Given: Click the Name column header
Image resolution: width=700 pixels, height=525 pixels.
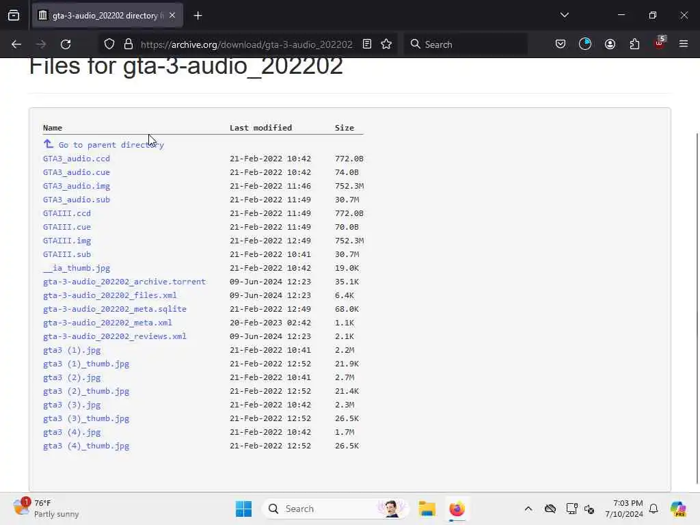Looking at the screenshot, I should (x=53, y=128).
